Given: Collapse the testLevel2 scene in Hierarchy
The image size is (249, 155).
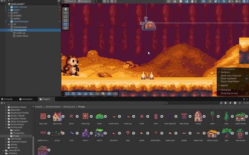Looking at the screenshot, I should tap(6, 4).
